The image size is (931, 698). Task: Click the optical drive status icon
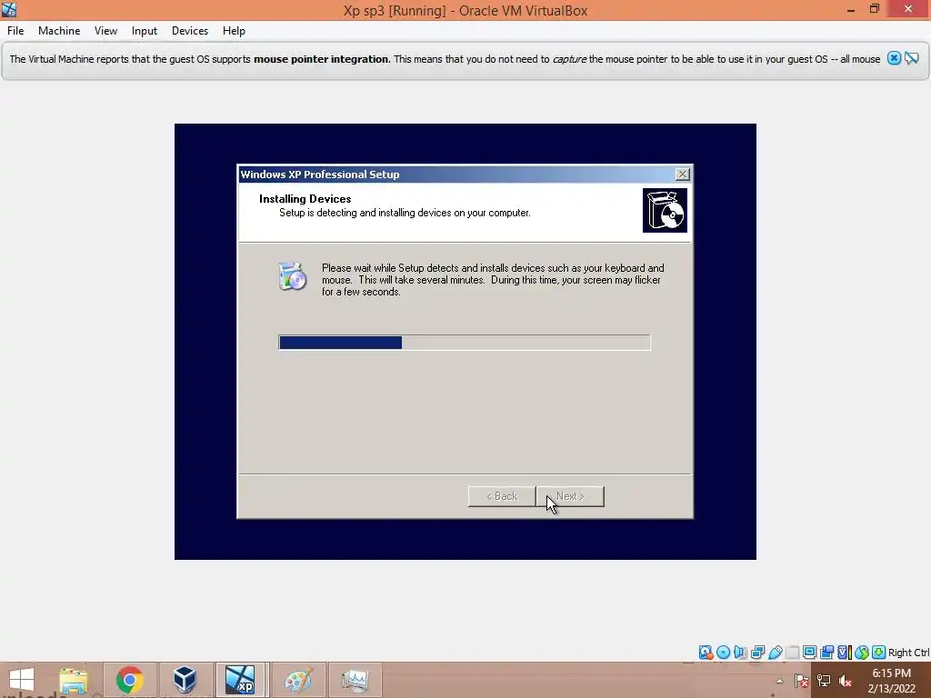point(723,653)
